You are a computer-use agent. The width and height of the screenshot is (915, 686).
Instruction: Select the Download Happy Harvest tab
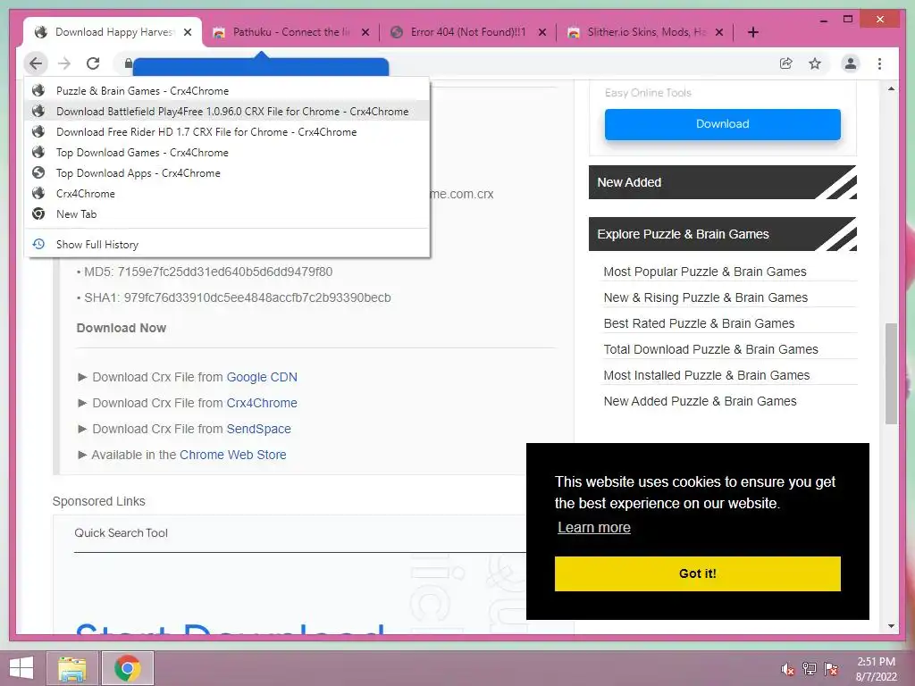pyautogui.click(x=113, y=32)
